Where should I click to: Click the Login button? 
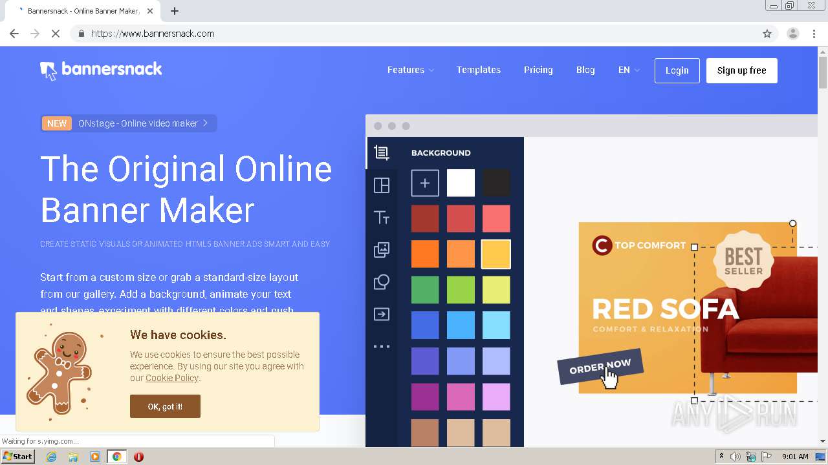point(677,70)
